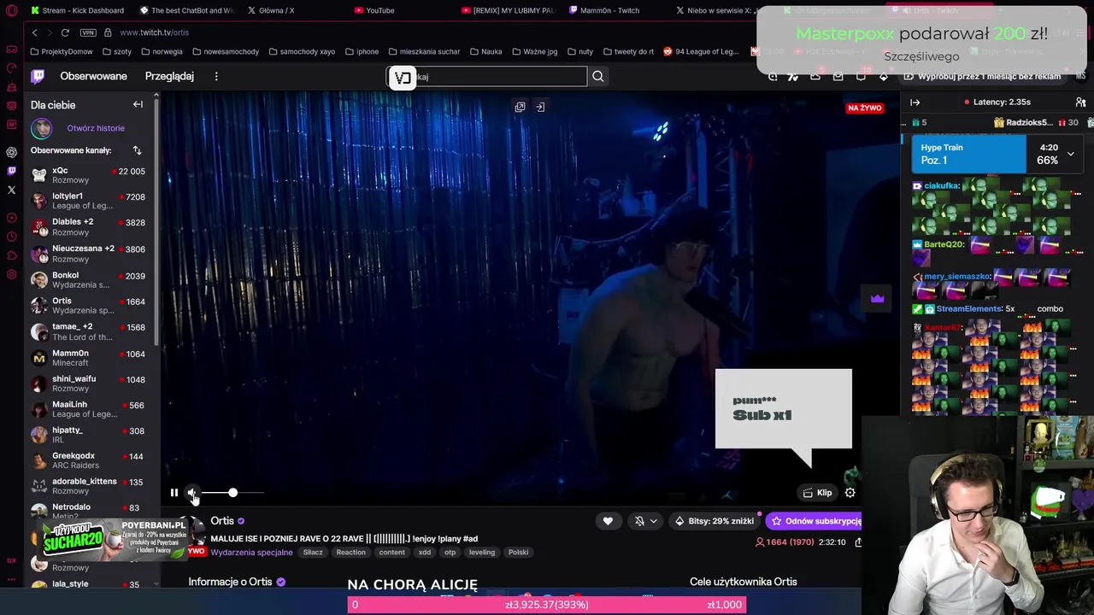Open chat community users icon
1094x615 pixels.
tap(1081, 102)
